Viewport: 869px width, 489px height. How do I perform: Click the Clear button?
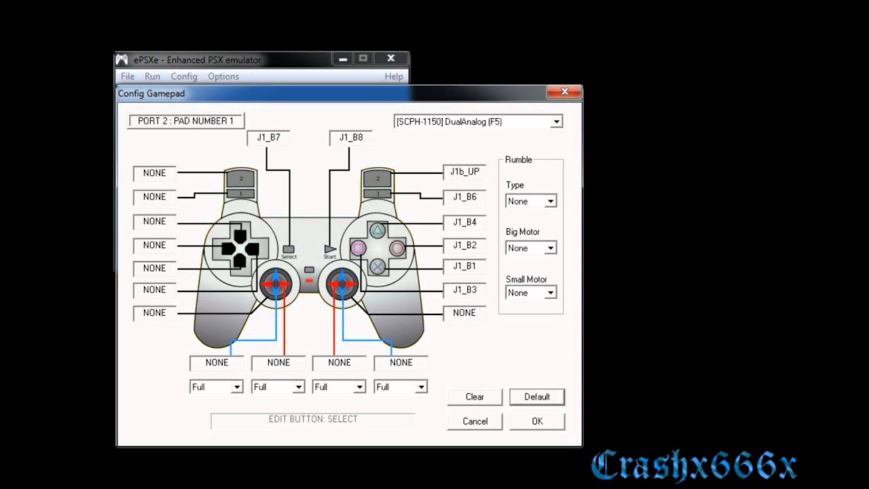[x=475, y=397]
